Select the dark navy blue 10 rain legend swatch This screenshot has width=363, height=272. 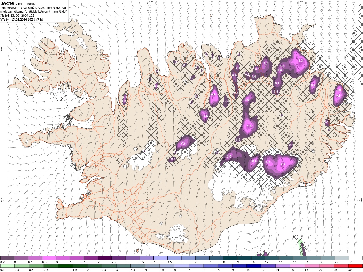[x=254, y=266]
